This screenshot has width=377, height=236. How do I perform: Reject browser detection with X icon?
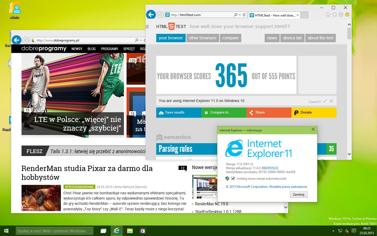tap(332, 101)
